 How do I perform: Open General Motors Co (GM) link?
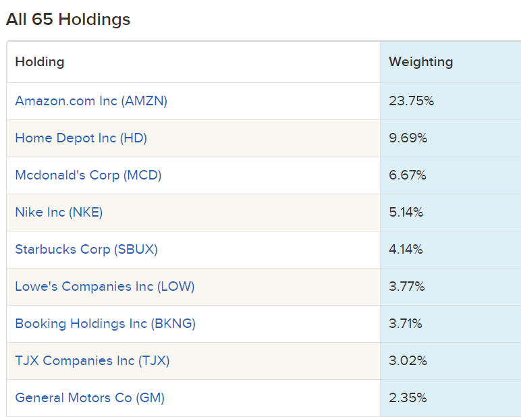pos(90,398)
